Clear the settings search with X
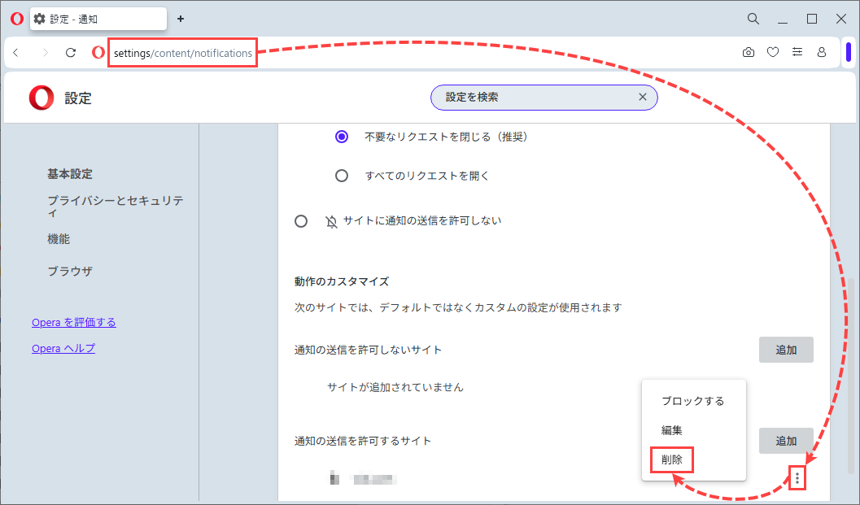This screenshot has height=505, width=860. point(642,97)
